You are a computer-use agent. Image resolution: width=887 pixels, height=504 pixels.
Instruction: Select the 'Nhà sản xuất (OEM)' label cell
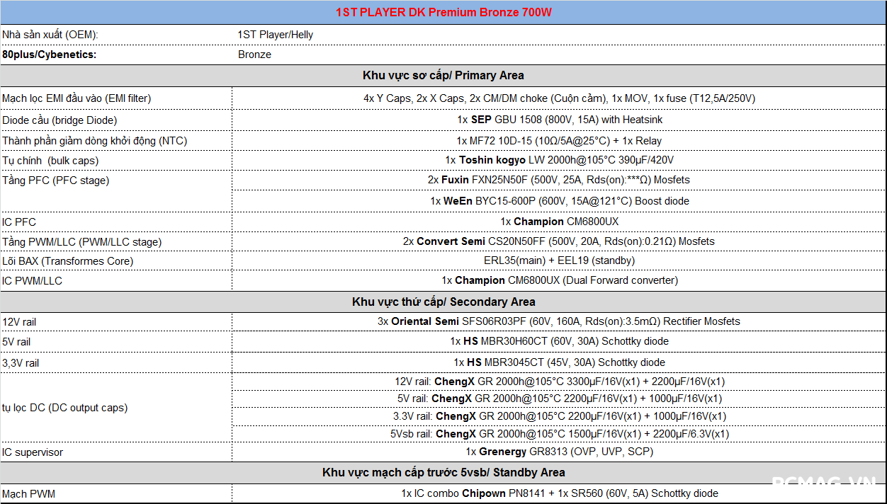coord(50,35)
